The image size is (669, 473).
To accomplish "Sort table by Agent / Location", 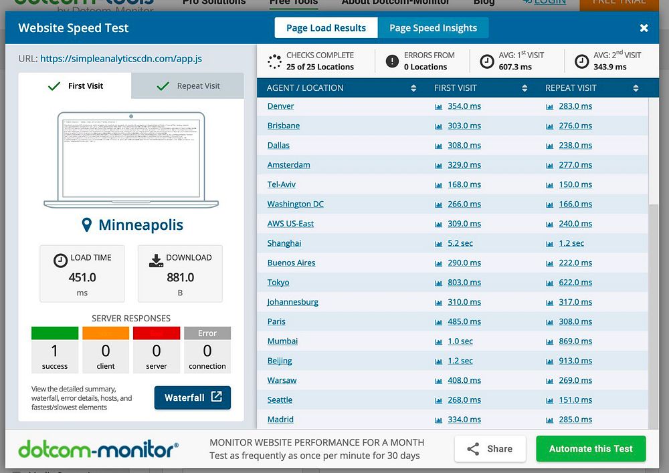I will 413,88.
